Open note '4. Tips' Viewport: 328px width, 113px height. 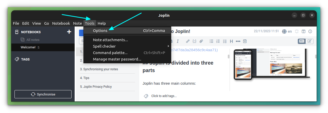85,78
